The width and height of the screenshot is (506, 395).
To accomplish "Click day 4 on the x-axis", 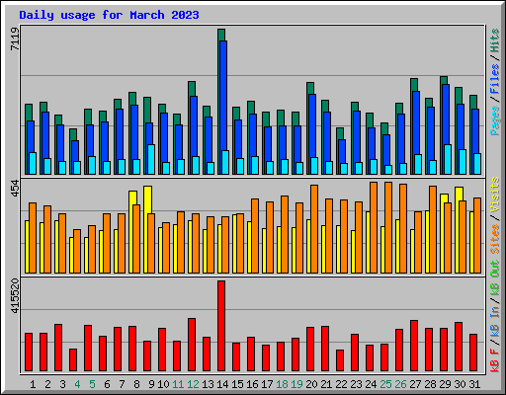I will coord(77,384).
